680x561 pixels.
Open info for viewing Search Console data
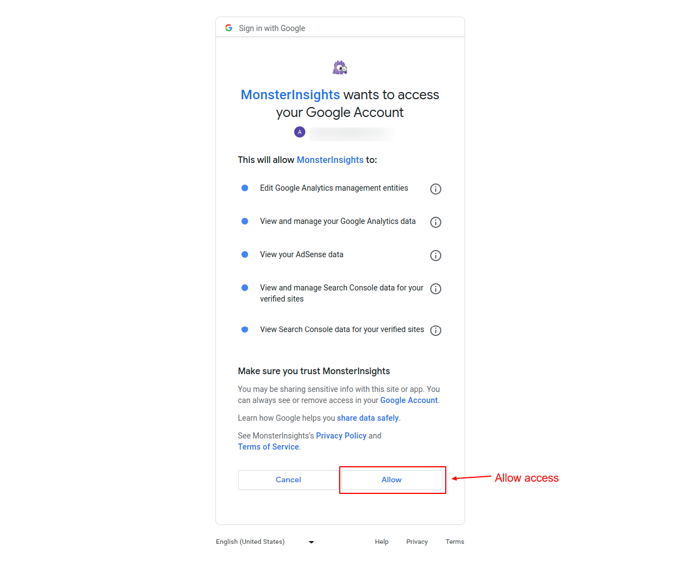click(x=435, y=330)
